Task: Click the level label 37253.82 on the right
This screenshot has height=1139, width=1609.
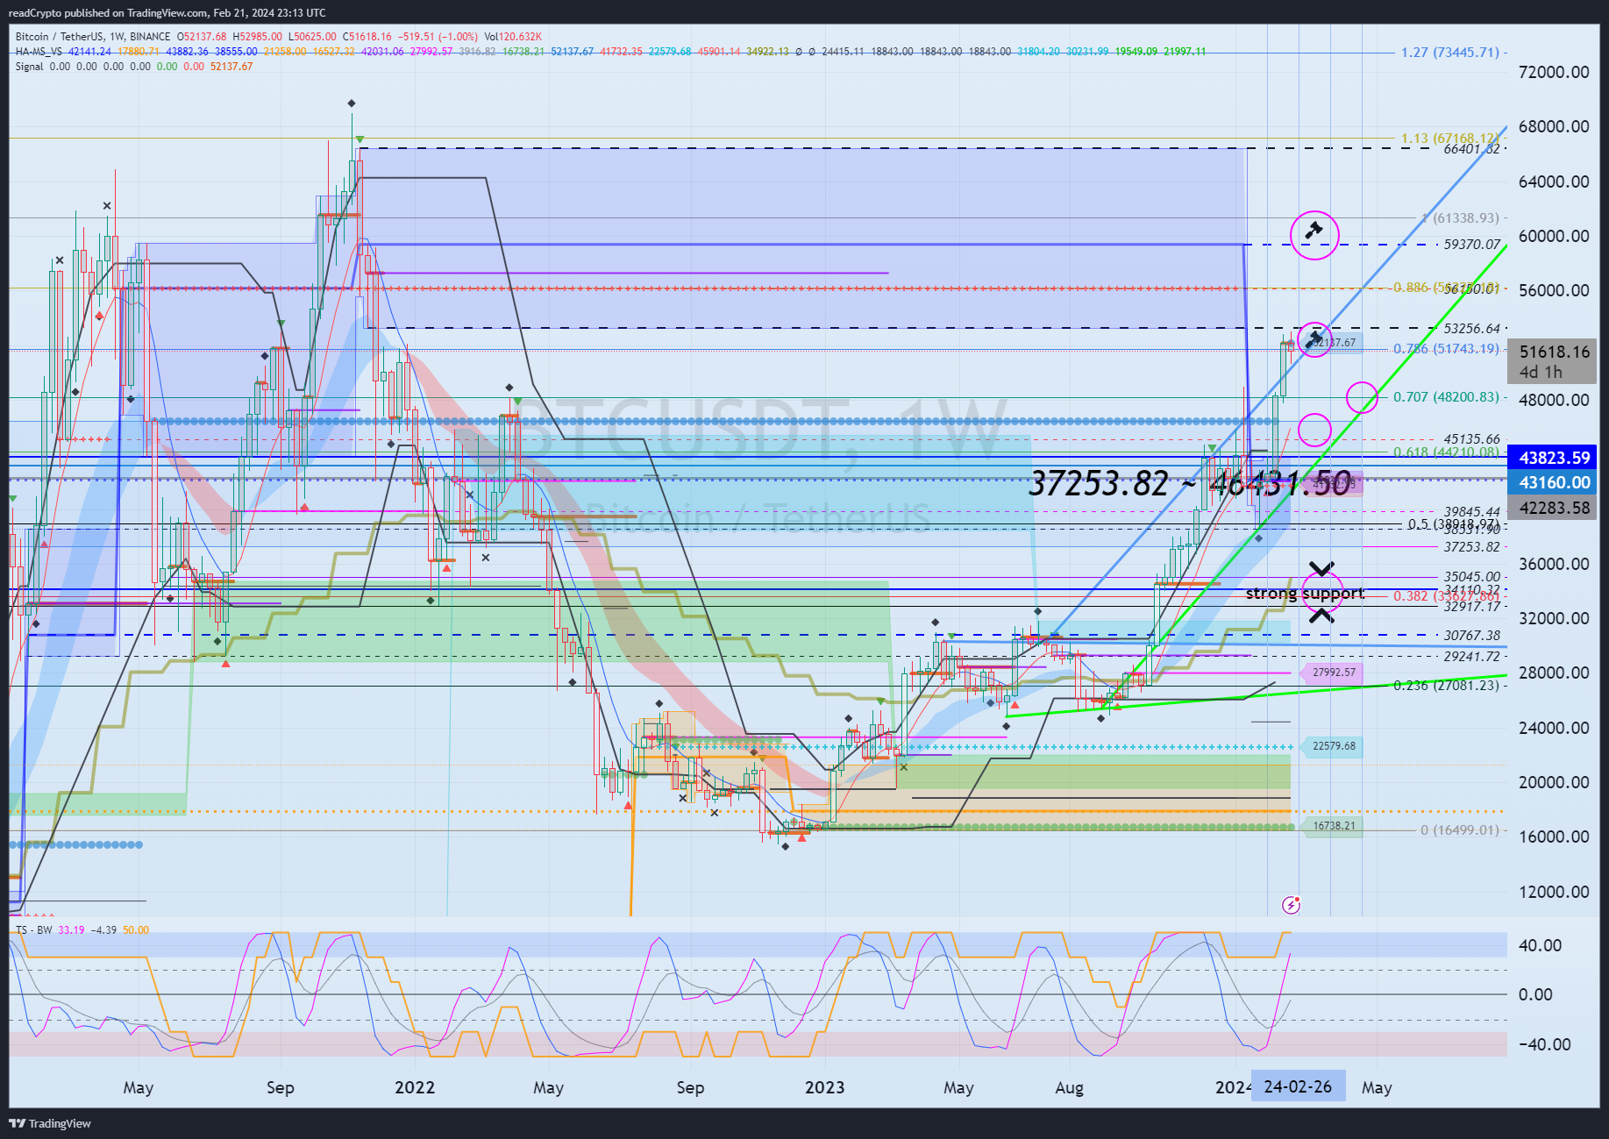Action: [1472, 547]
